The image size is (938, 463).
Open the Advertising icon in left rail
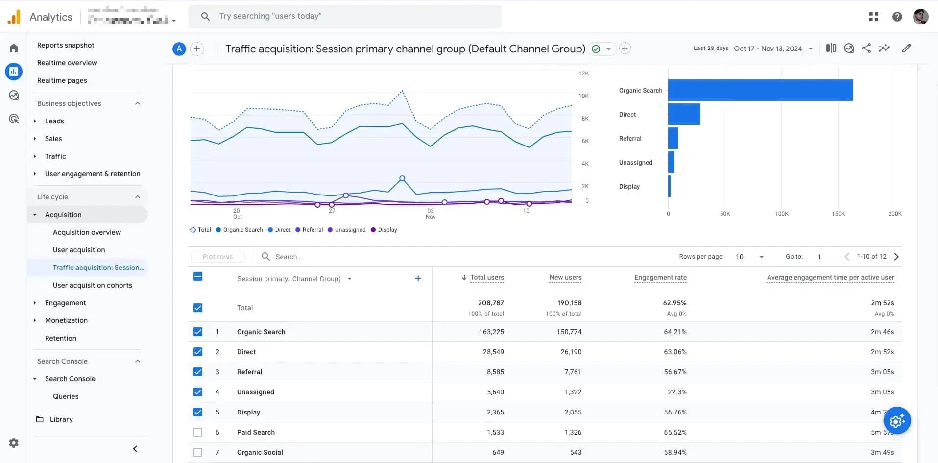tap(14, 119)
